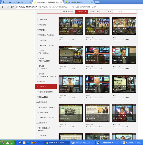This screenshot has height=145, width=143.
Task: Open the TG VERONA 7 GIORNI section
Action: [x=45, y=35]
